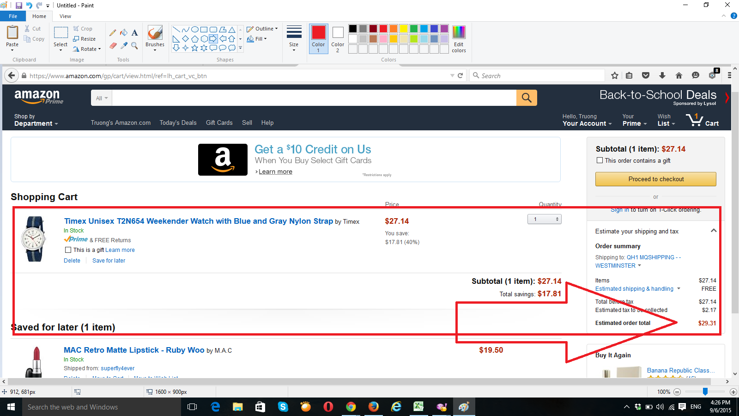Click the browser back arrow button
The height and width of the screenshot is (416, 739).
[12, 75]
